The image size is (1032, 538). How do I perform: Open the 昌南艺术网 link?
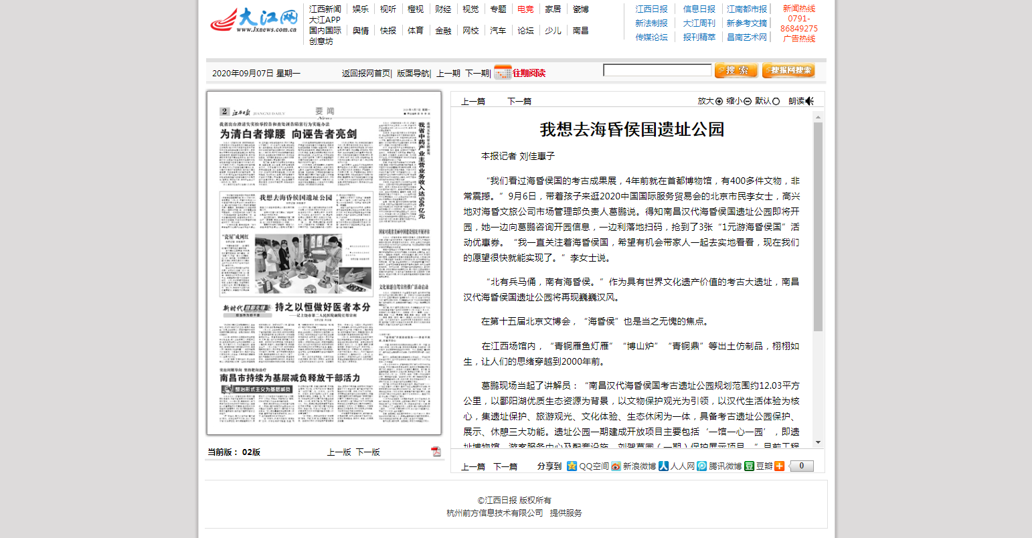[x=747, y=37]
